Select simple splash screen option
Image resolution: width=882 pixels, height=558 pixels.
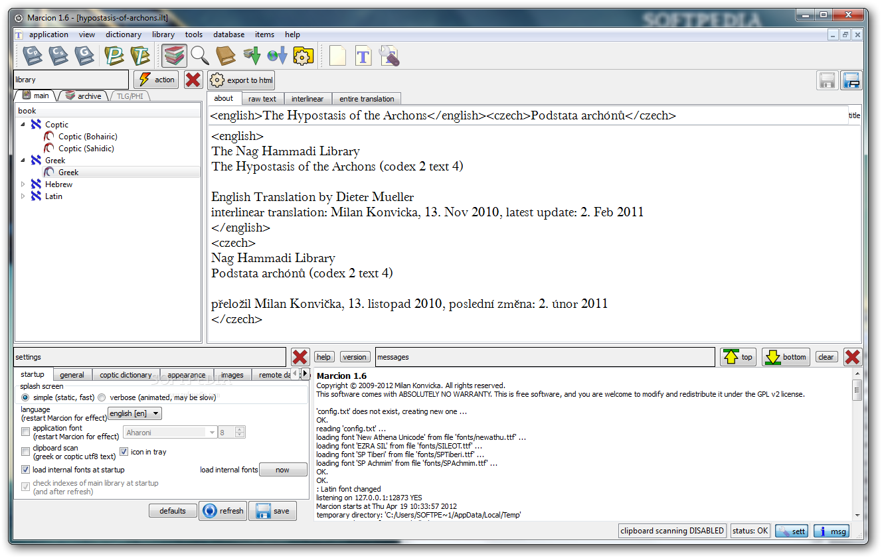pyautogui.click(x=26, y=397)
